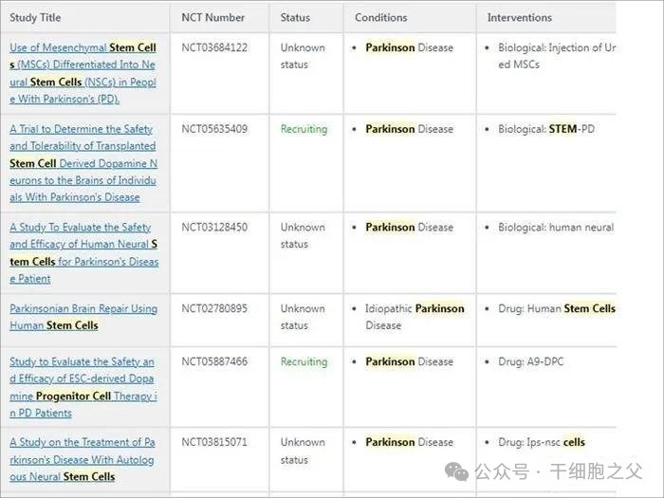The image size is (664, 498).
Task: Click the Status column header
Action: [x=295, y=18]
